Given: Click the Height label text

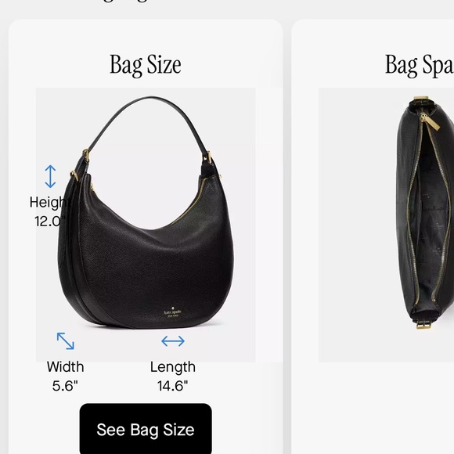Looking at the screenshot, I should (49, 202).
